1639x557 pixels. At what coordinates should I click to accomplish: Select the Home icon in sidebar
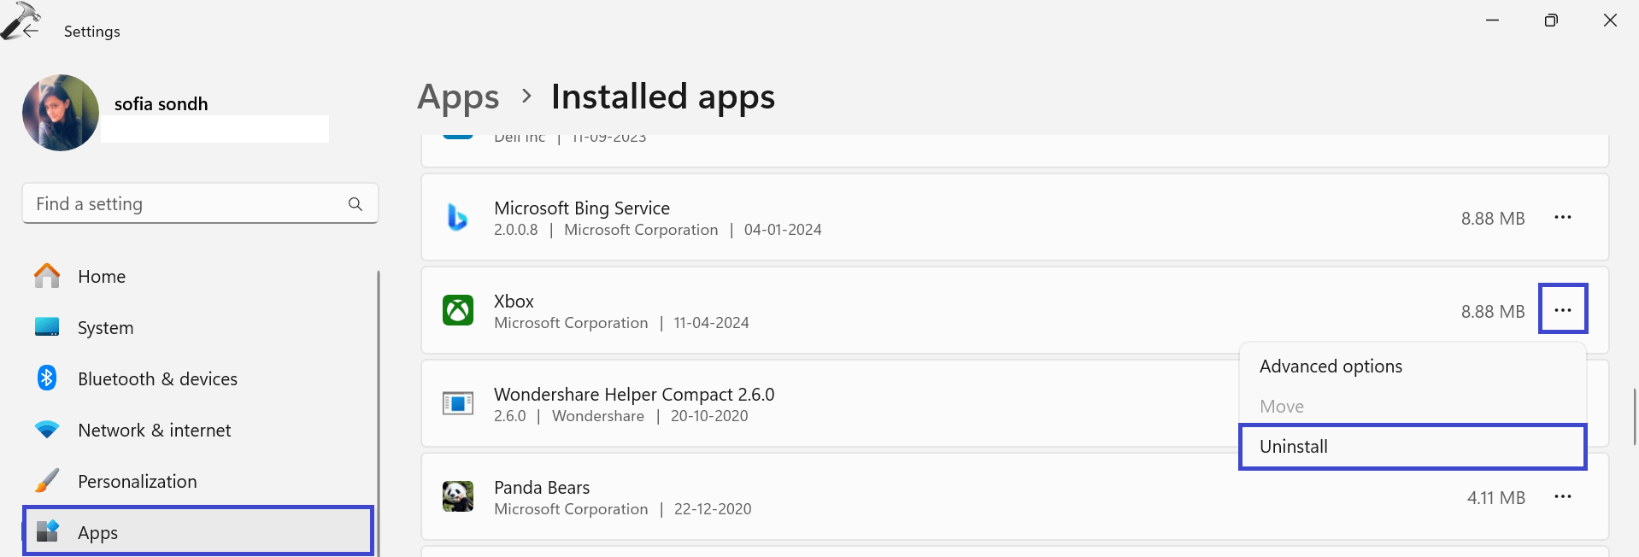46,275
